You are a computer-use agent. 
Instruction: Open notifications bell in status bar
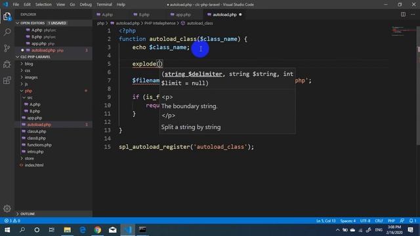413,221
